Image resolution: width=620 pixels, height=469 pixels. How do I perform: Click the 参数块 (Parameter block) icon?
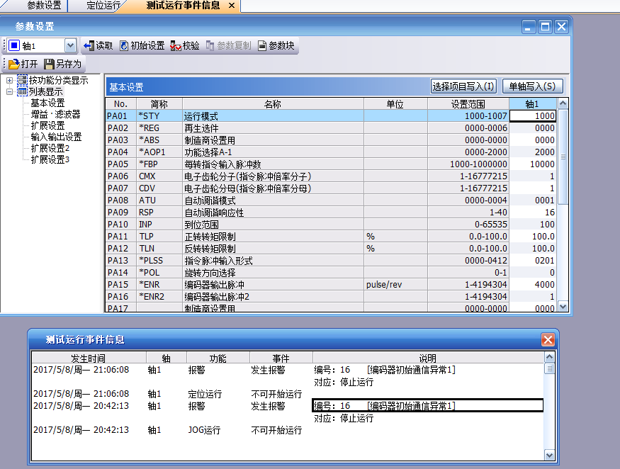point(262,45)
